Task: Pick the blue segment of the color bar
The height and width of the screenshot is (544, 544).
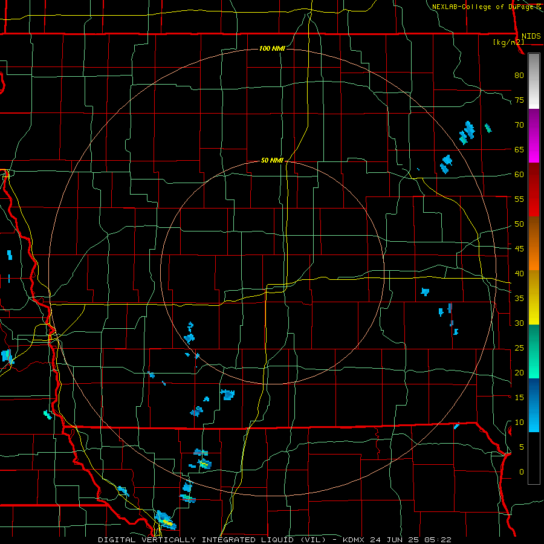Action: 534,405
